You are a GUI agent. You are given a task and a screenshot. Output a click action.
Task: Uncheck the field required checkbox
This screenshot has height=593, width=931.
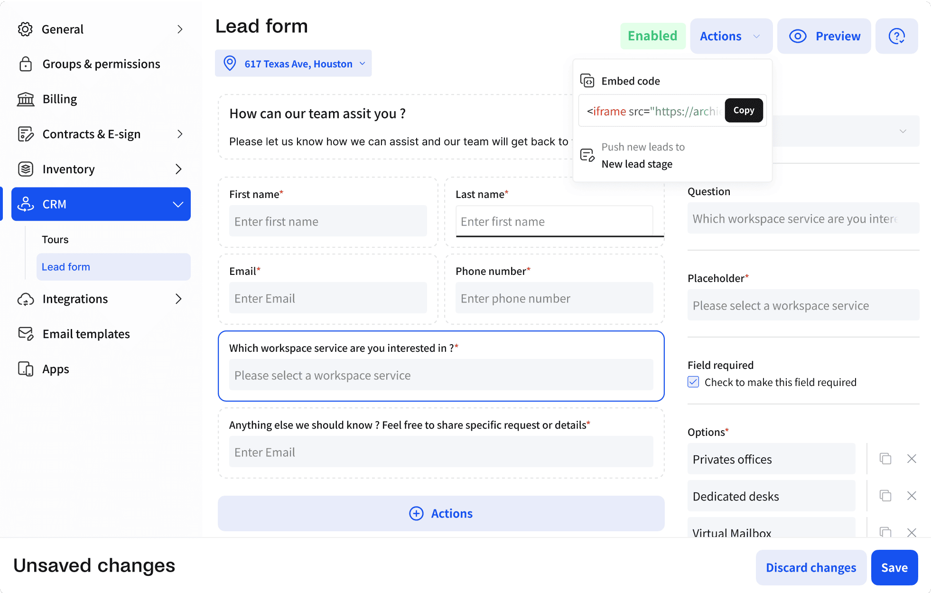[x=693, y=382]
